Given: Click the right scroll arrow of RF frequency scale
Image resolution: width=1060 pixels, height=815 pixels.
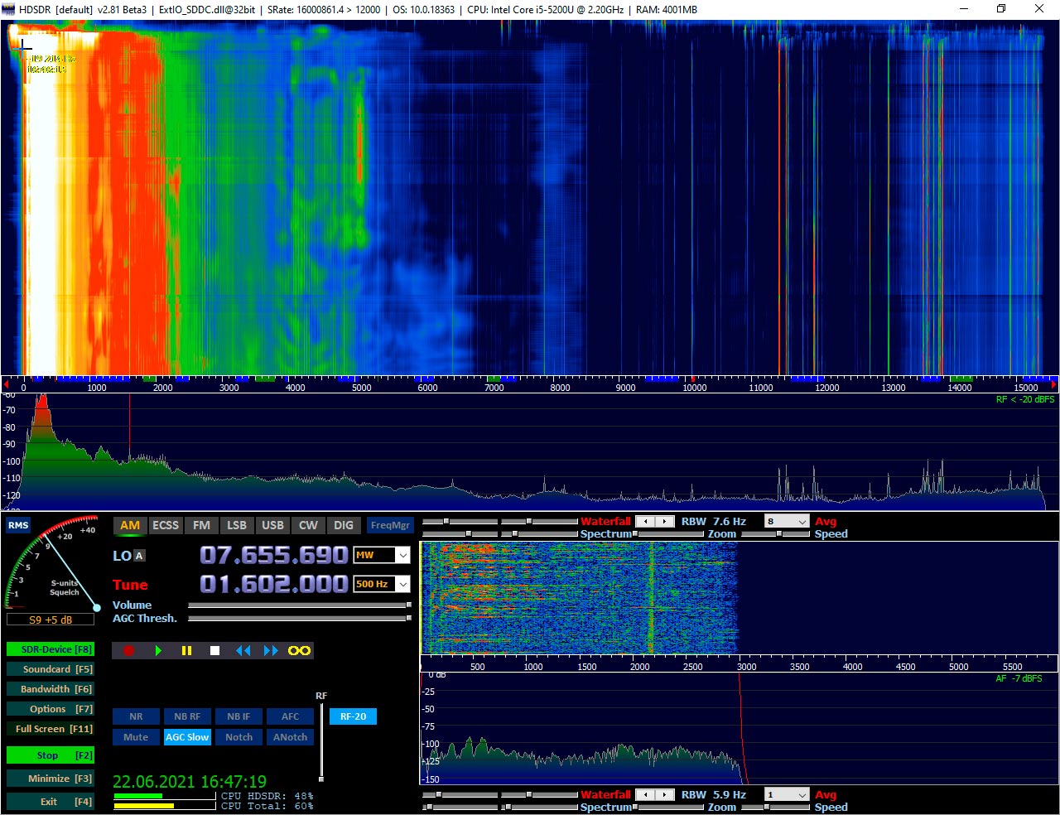Looking at the screenshot, I should click(1053, 385).
